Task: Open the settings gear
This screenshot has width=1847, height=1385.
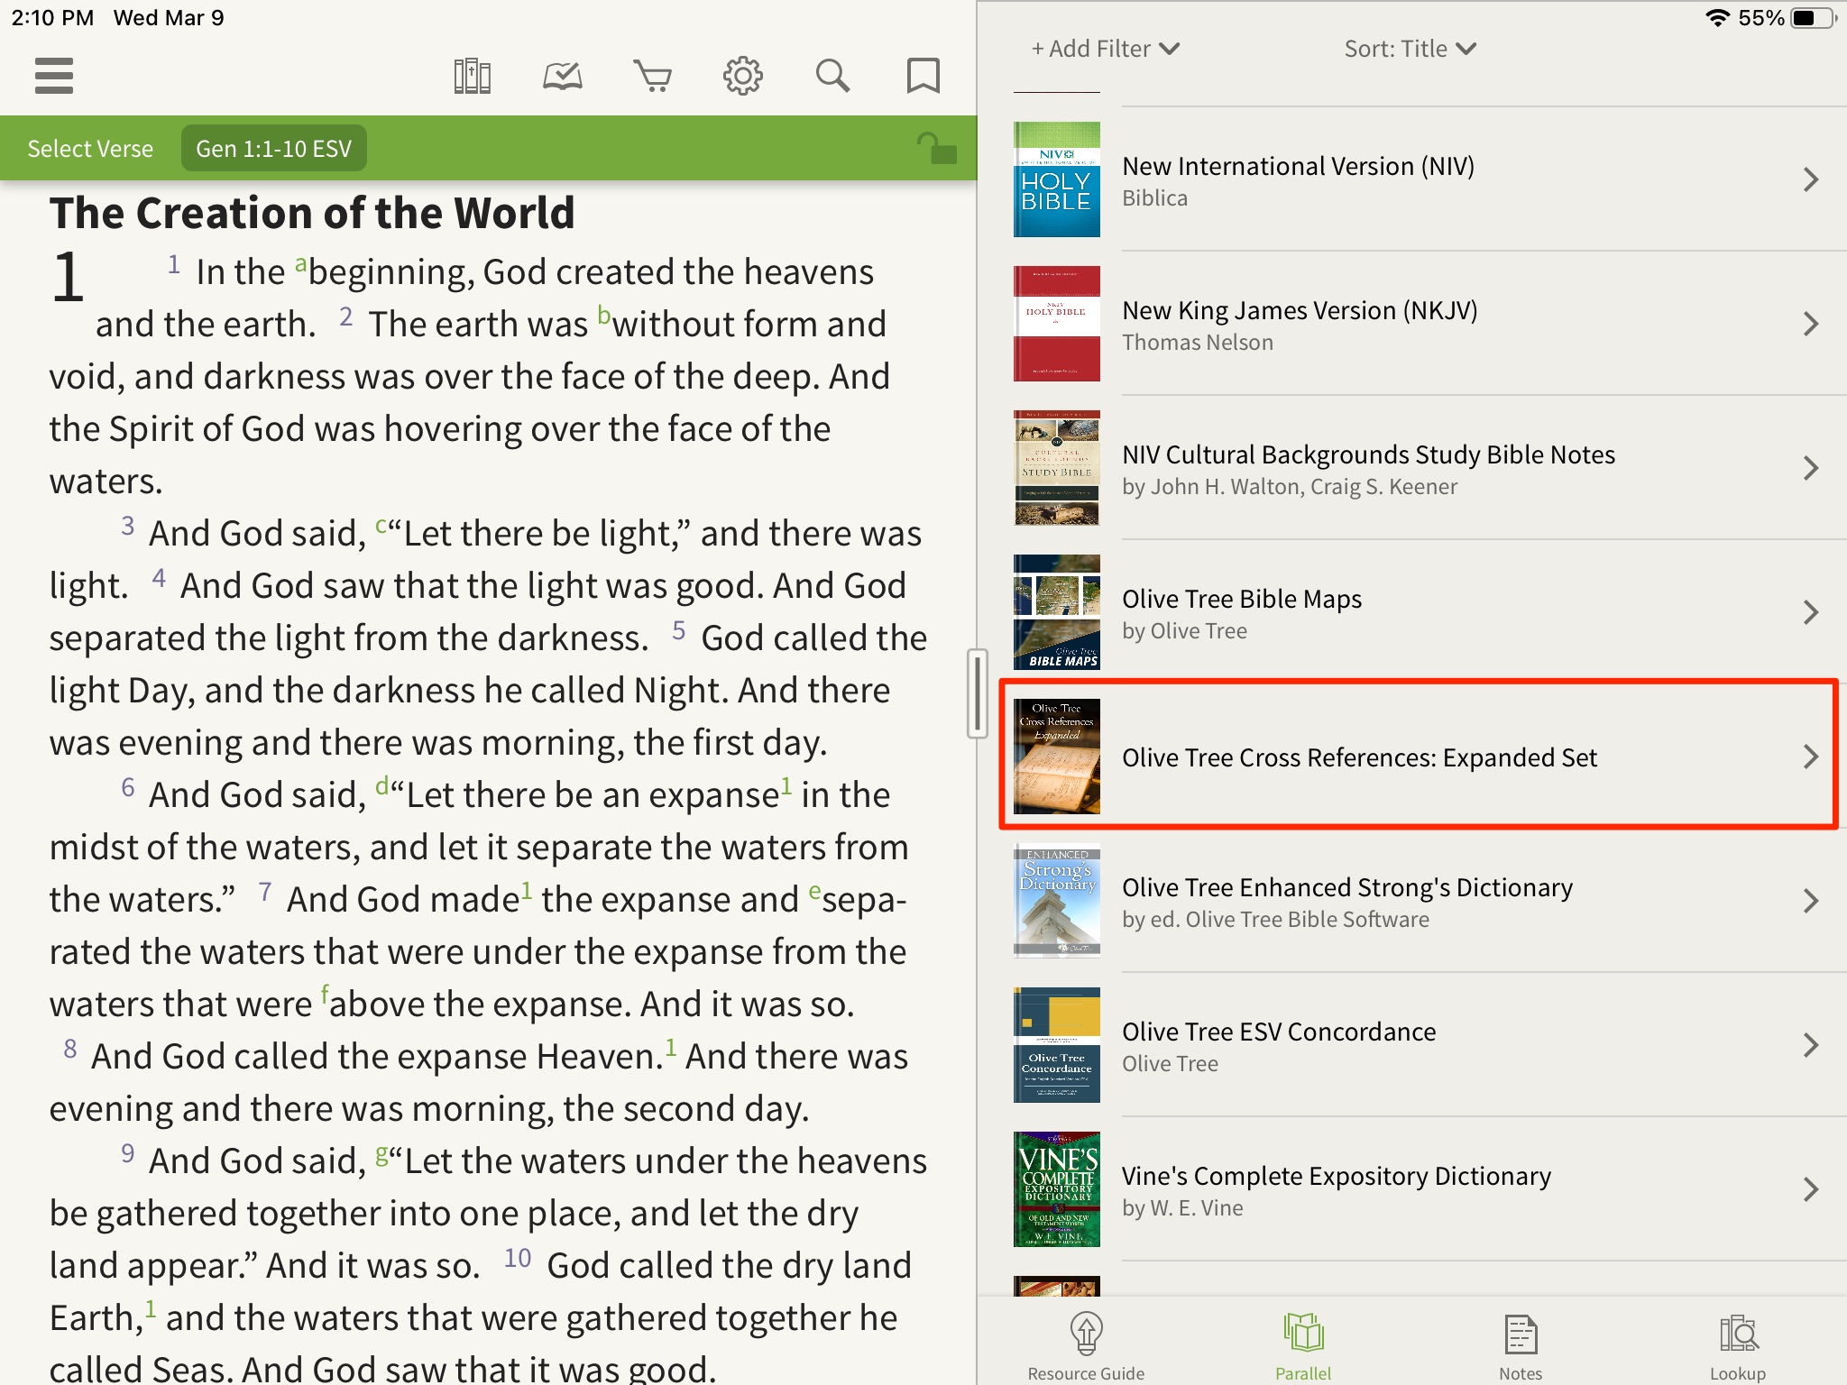Action: pos(742,76)
